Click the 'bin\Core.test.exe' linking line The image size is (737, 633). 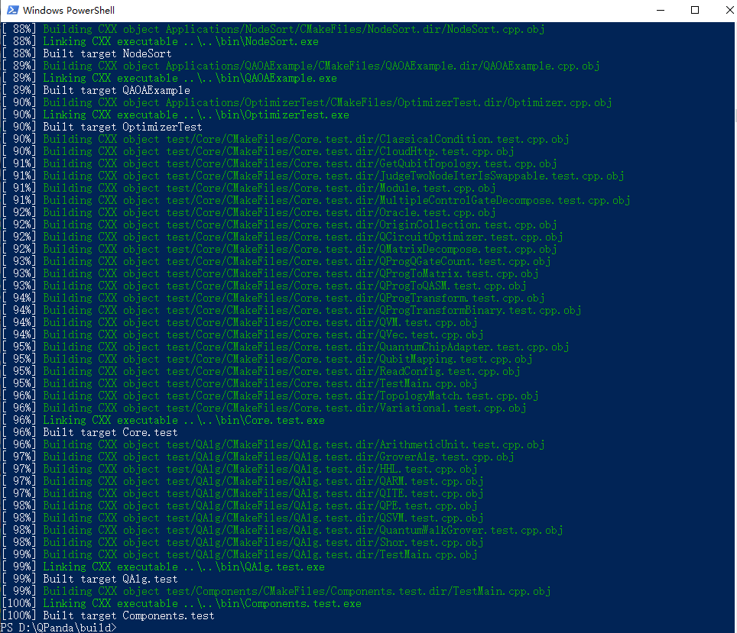tap(163, 420)
